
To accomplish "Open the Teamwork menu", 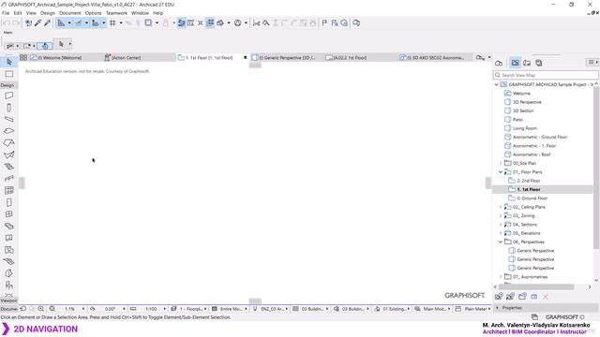I will click(116, 13).
